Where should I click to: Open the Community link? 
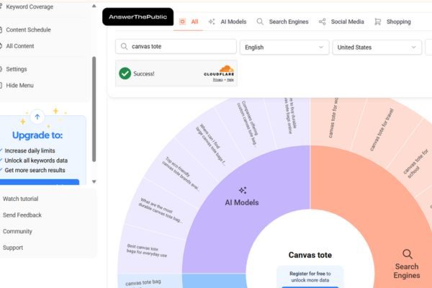click(17, 231)
